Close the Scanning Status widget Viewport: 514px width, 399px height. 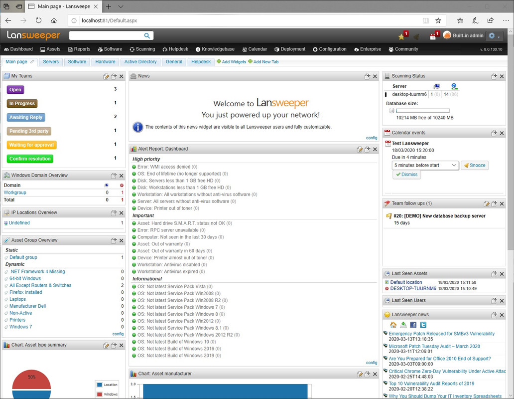502,76
